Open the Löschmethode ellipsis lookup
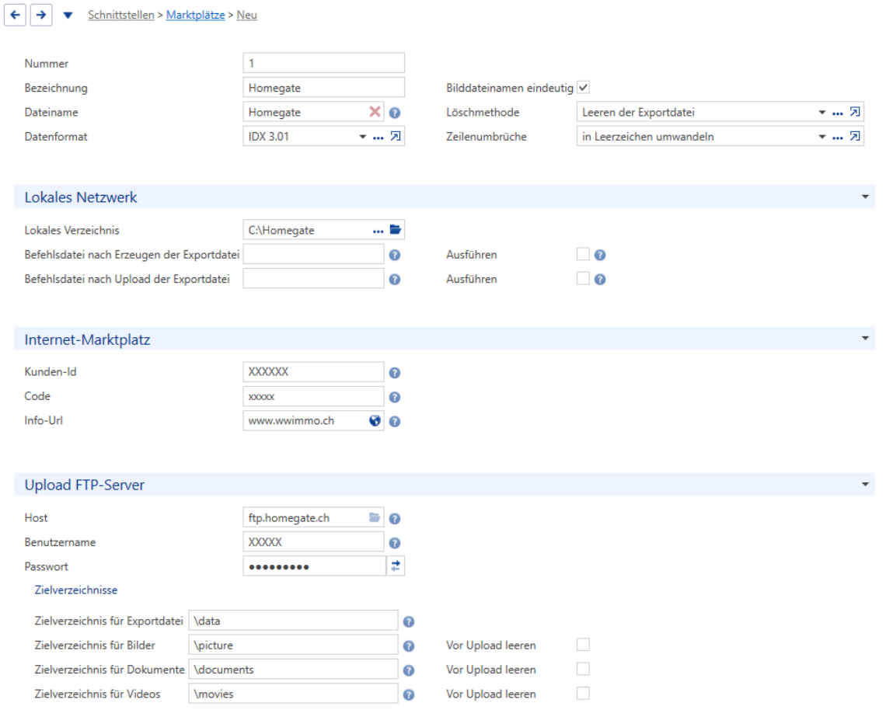 point(837,113)
